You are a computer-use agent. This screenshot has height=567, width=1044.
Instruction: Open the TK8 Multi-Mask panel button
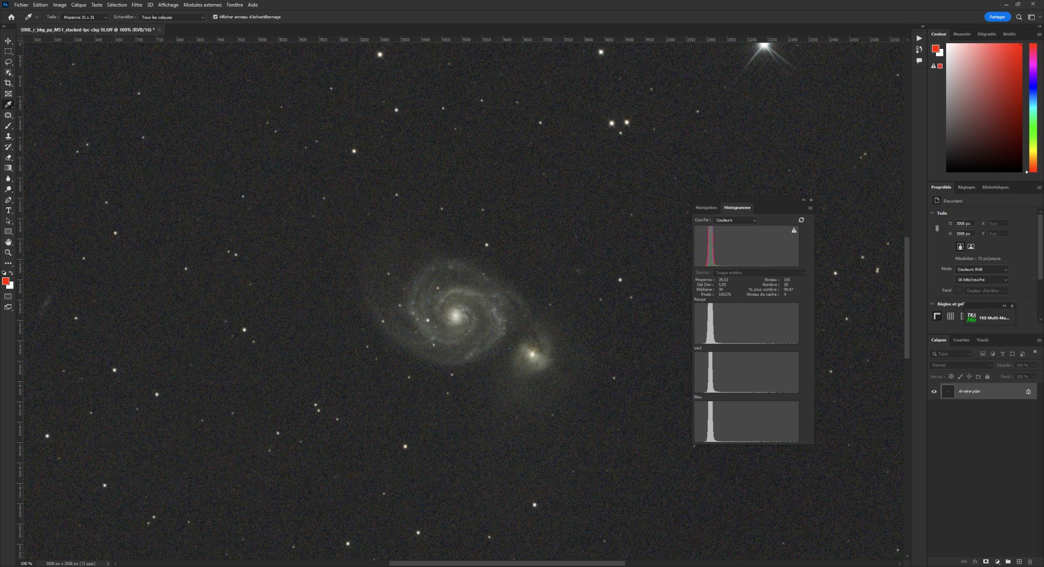click(988, 318)
